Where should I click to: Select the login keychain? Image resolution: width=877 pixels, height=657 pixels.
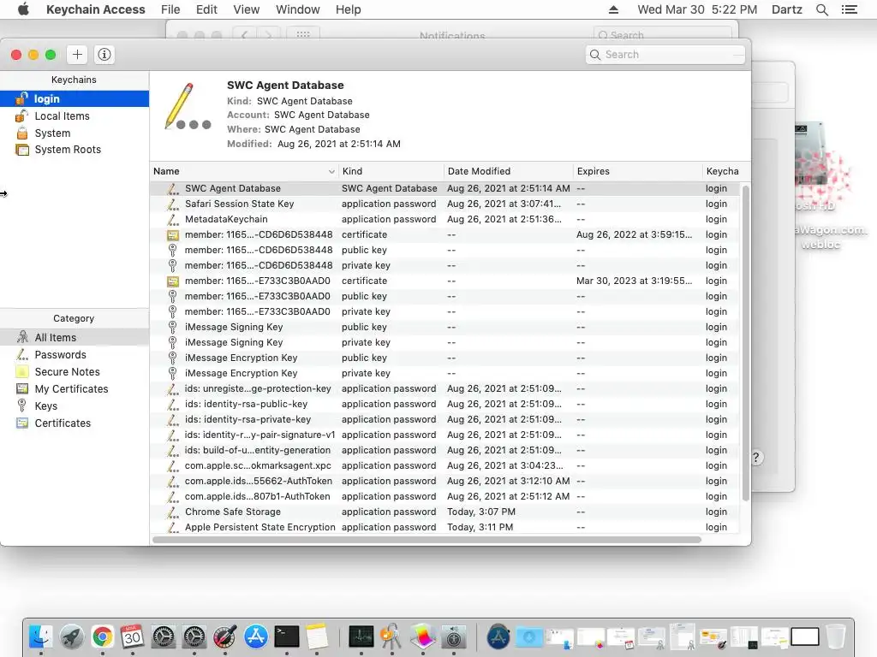click(75, 99)
